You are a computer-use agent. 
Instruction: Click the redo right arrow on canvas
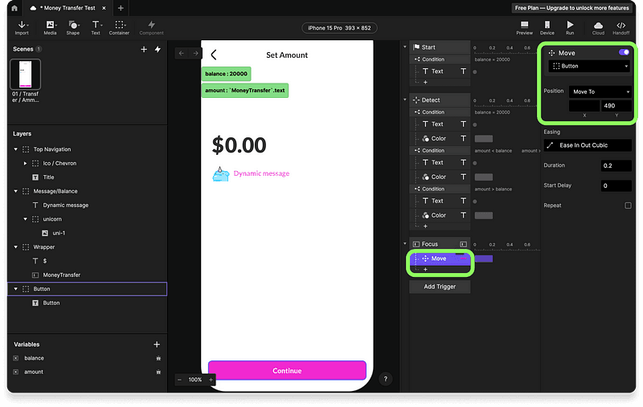point(195,53)
